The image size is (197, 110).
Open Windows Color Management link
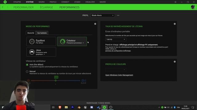click(x=119, y=75)
